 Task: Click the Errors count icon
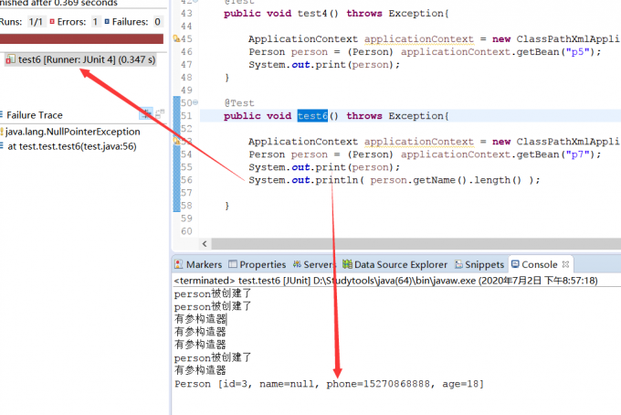[x=52, y=21]
